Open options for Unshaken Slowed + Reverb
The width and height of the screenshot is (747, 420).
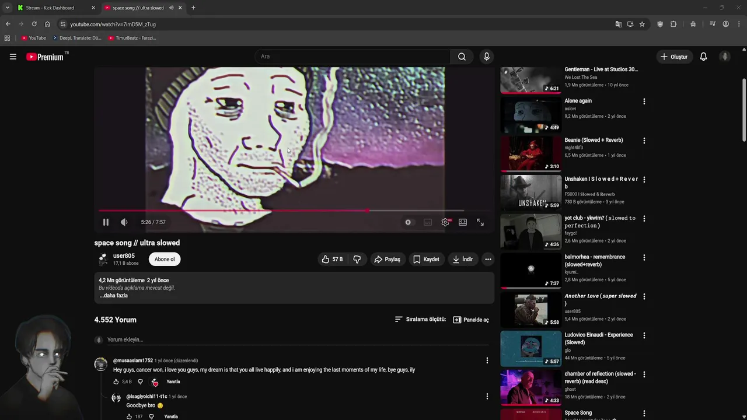(x=644, y=180)
